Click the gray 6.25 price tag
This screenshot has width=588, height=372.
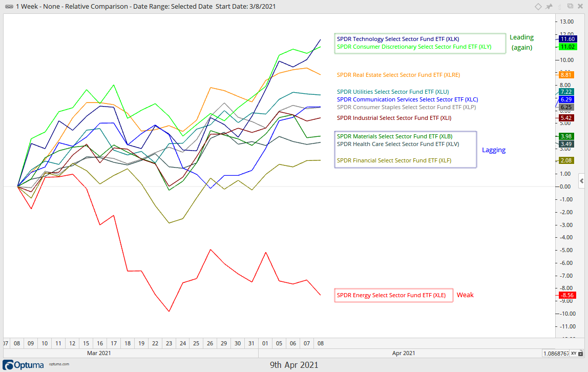coord(566,107)
